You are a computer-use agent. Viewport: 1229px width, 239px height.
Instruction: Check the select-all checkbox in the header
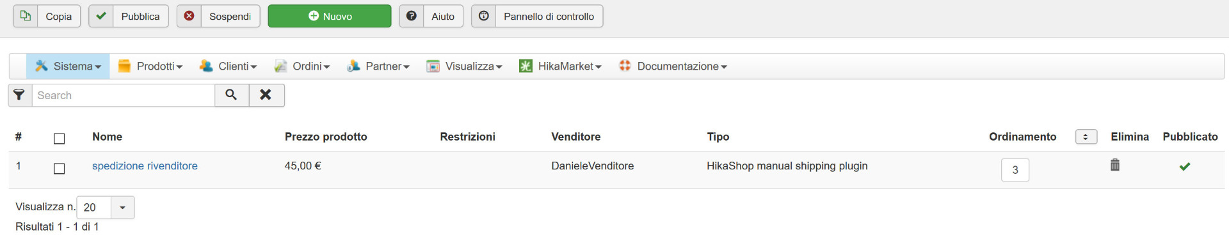click(x=60, y=139)
